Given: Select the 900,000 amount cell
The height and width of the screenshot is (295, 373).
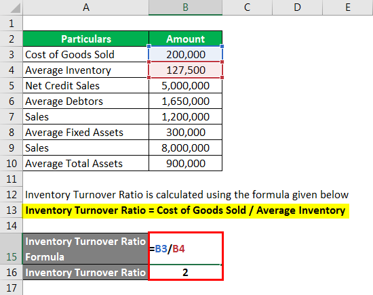Looking at the screenshot, I should pyautogui.click(x=186, y=163).
